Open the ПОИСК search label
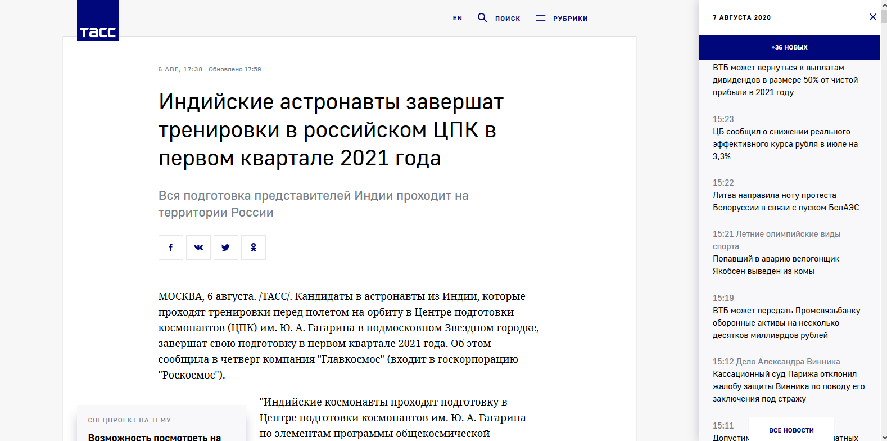The height and width of the screenshot is (441, 887). [x=508, y=19]
